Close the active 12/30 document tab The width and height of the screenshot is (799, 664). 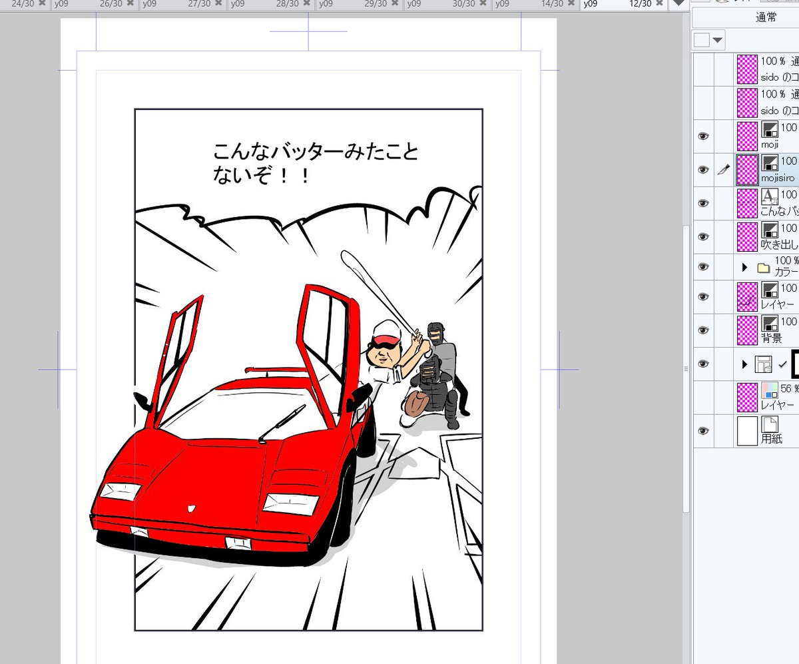pos(659,4)
